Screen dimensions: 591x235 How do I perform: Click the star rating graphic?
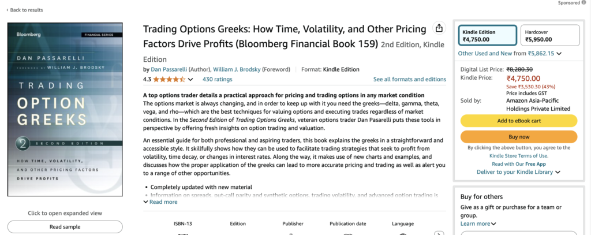[x=169, y=79]
